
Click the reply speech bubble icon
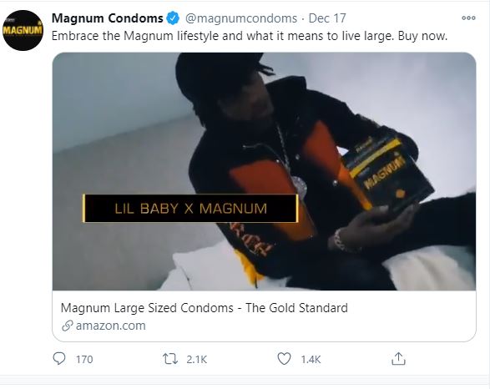(59, 359)
